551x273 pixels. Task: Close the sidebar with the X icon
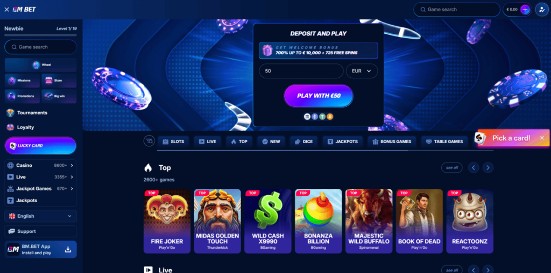click(x=6, y=10)
